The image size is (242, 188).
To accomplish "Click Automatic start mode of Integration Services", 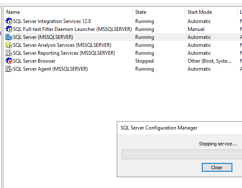I will pyautogui.click(x=199, y=21).
